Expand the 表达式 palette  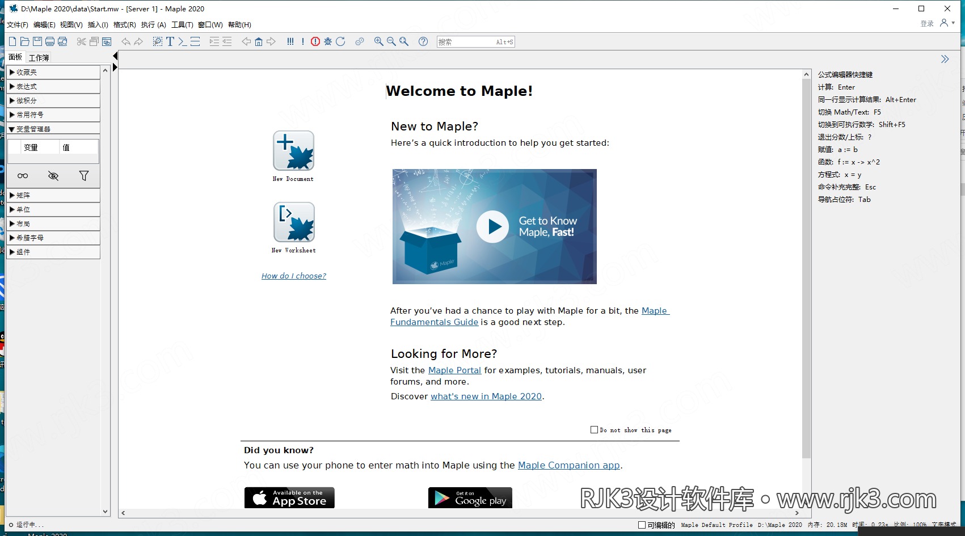[x=53, y=86]
